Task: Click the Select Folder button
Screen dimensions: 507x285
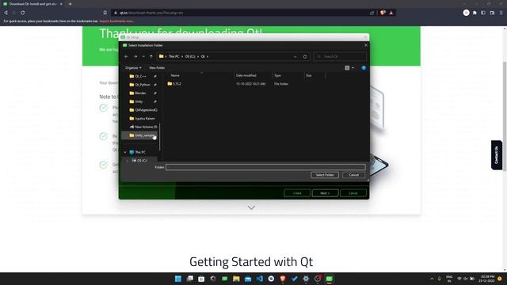Action: (x=325, y=175)
